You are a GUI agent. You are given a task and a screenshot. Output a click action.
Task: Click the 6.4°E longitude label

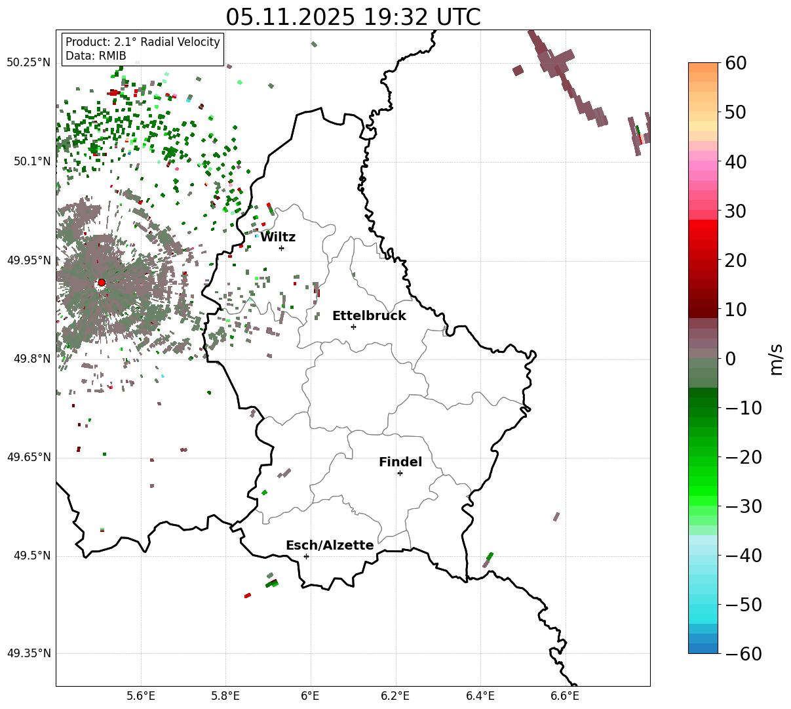(x=480, y=696)
